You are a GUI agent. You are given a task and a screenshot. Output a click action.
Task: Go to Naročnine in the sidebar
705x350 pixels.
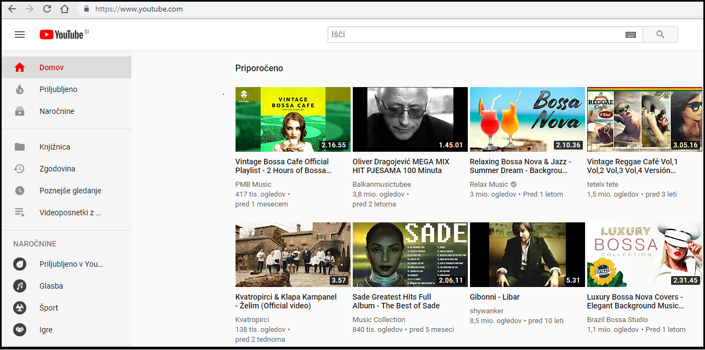(66, 111)
